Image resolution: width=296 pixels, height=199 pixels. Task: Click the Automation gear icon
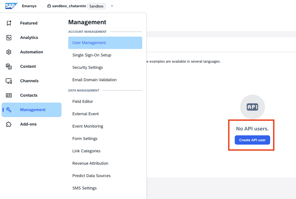pos(9,52)
